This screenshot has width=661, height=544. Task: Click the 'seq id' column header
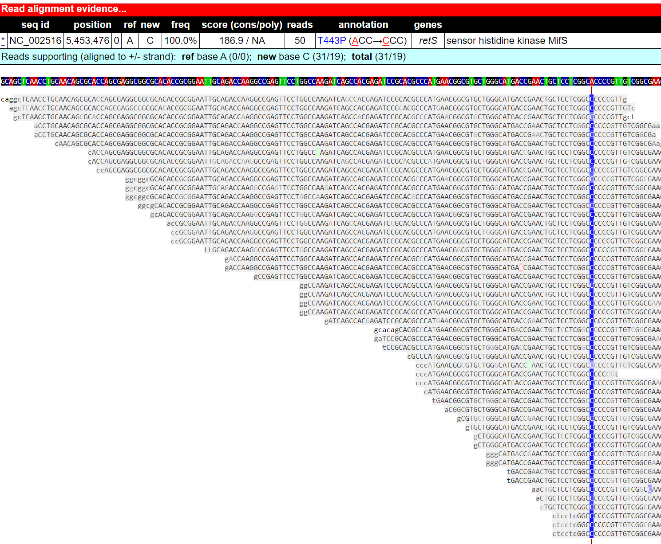(36, 25)
